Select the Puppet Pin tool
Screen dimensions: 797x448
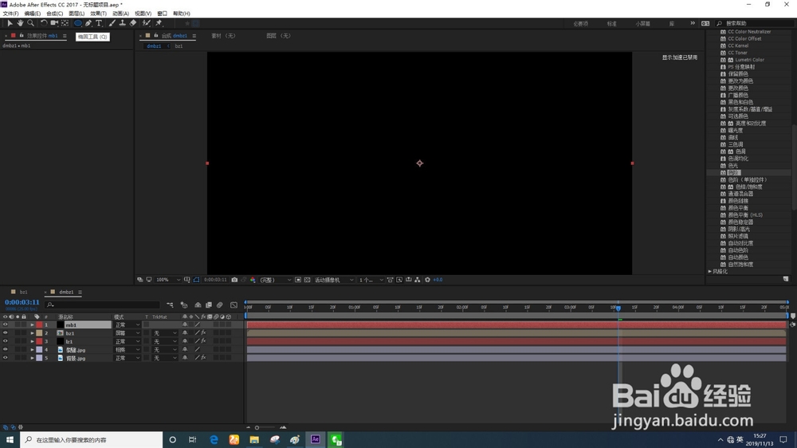[159, 23]
